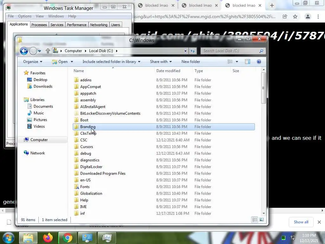Open Task Manager Options menu
Image resolution: width=325 pixels, height=244 pixels.
[x=25, y=16]
